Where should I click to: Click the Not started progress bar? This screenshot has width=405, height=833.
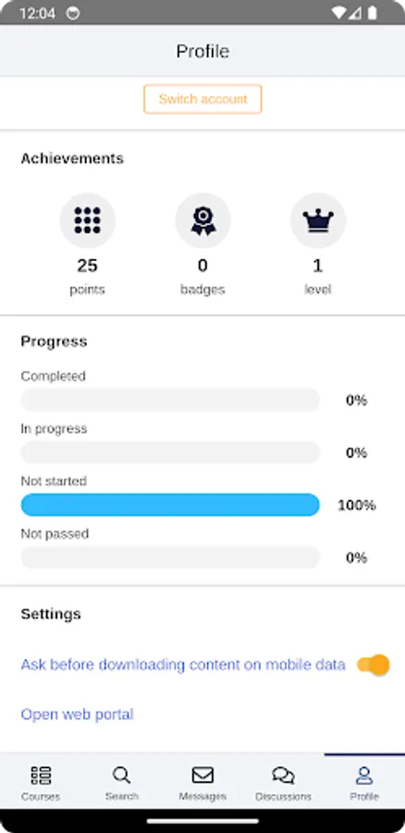170,504
